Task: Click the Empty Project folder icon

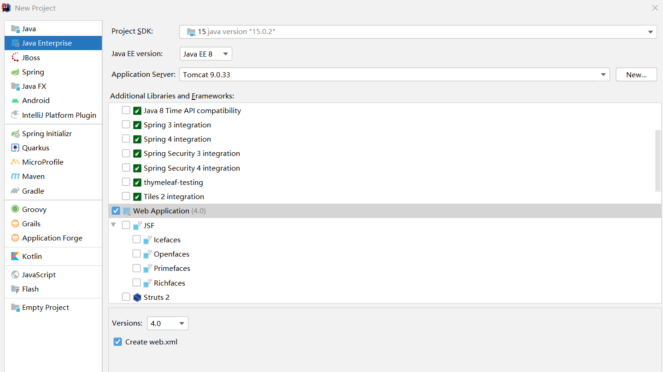Action: click(x=15, y=307)
